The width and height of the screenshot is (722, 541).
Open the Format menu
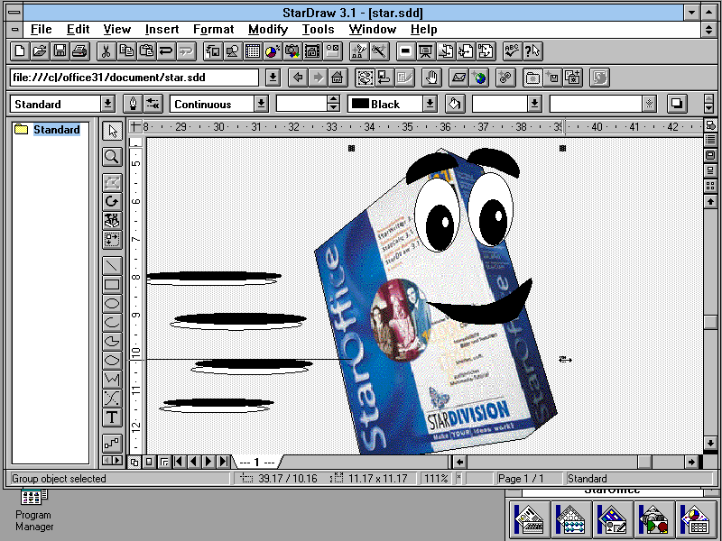[x=213, y=29]
